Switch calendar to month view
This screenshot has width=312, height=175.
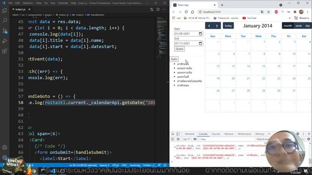pyautogui.click(x=288, y=26)
